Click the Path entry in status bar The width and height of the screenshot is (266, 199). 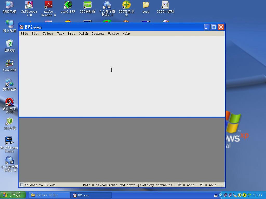coord(127,185)
